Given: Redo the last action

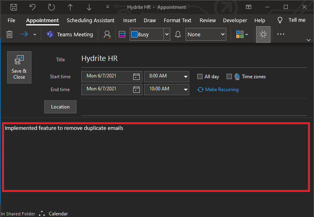Looking at the screenshot, I should (52, 7).
